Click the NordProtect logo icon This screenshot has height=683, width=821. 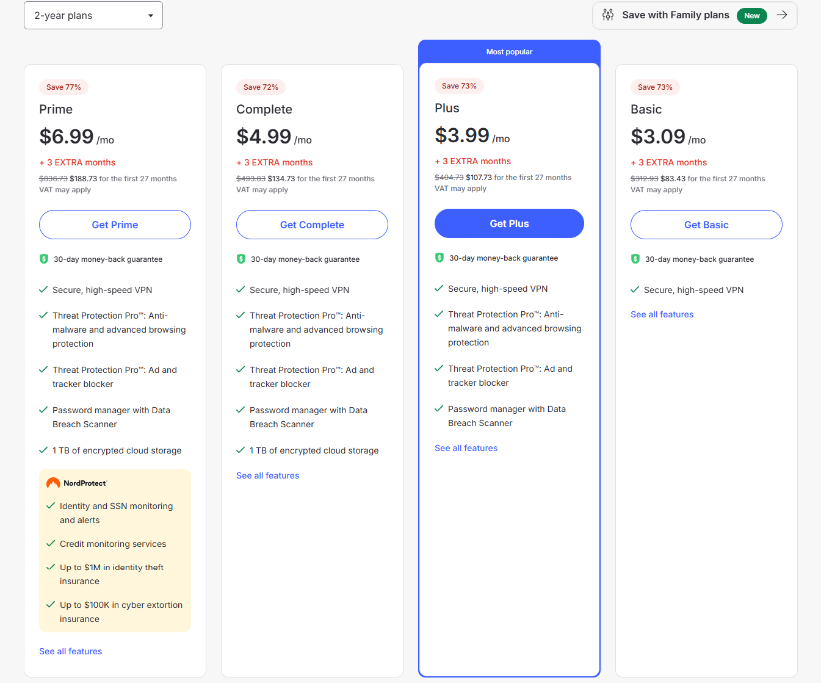click(x=53, y=483)
